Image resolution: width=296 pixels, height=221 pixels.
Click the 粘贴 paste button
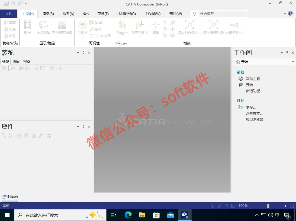pyautogui.click(x=10, y=36)
